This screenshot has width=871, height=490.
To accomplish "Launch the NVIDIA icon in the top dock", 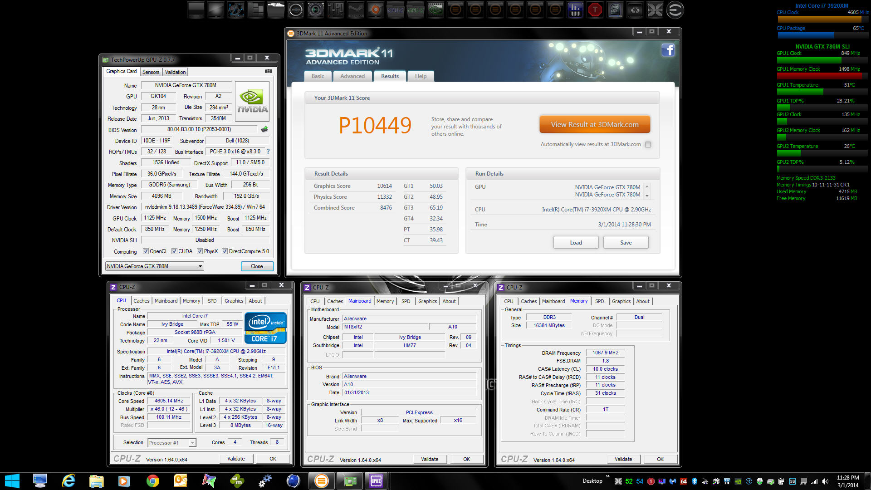I will [435, 10].
